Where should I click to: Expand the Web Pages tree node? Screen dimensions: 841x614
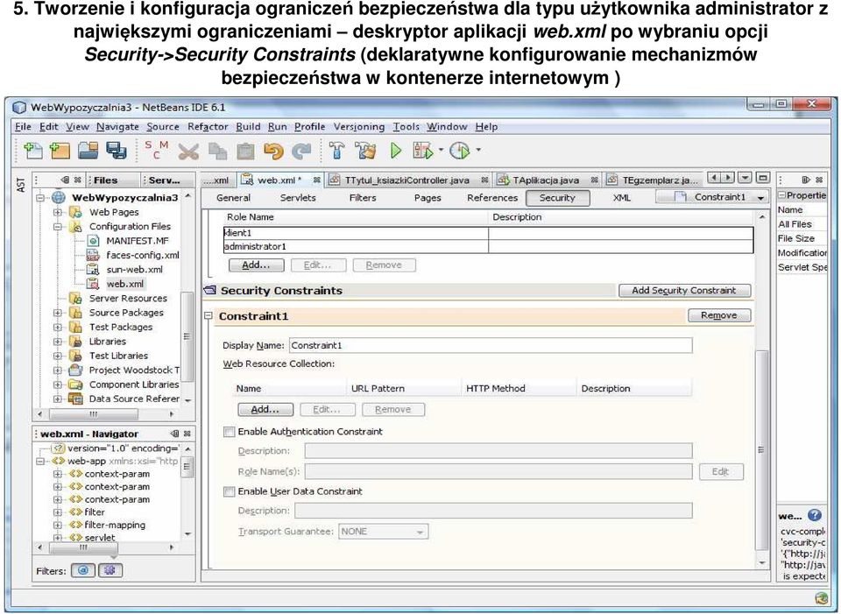coord(58,212)
